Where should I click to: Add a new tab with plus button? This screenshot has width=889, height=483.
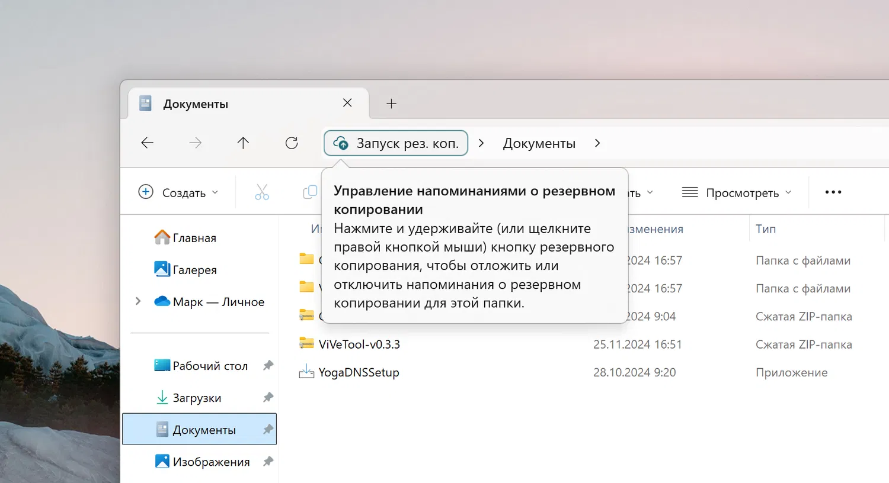click(x=391, y=104)
